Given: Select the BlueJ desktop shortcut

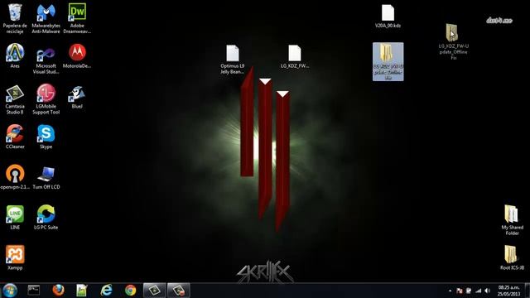Looking at the screenshot, I should [x=77, y=97].
